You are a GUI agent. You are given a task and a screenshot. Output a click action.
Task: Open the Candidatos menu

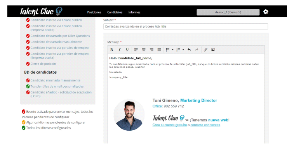pos(115,12)
